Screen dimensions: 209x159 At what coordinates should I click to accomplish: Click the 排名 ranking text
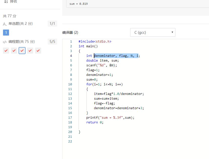coord(13,1)
